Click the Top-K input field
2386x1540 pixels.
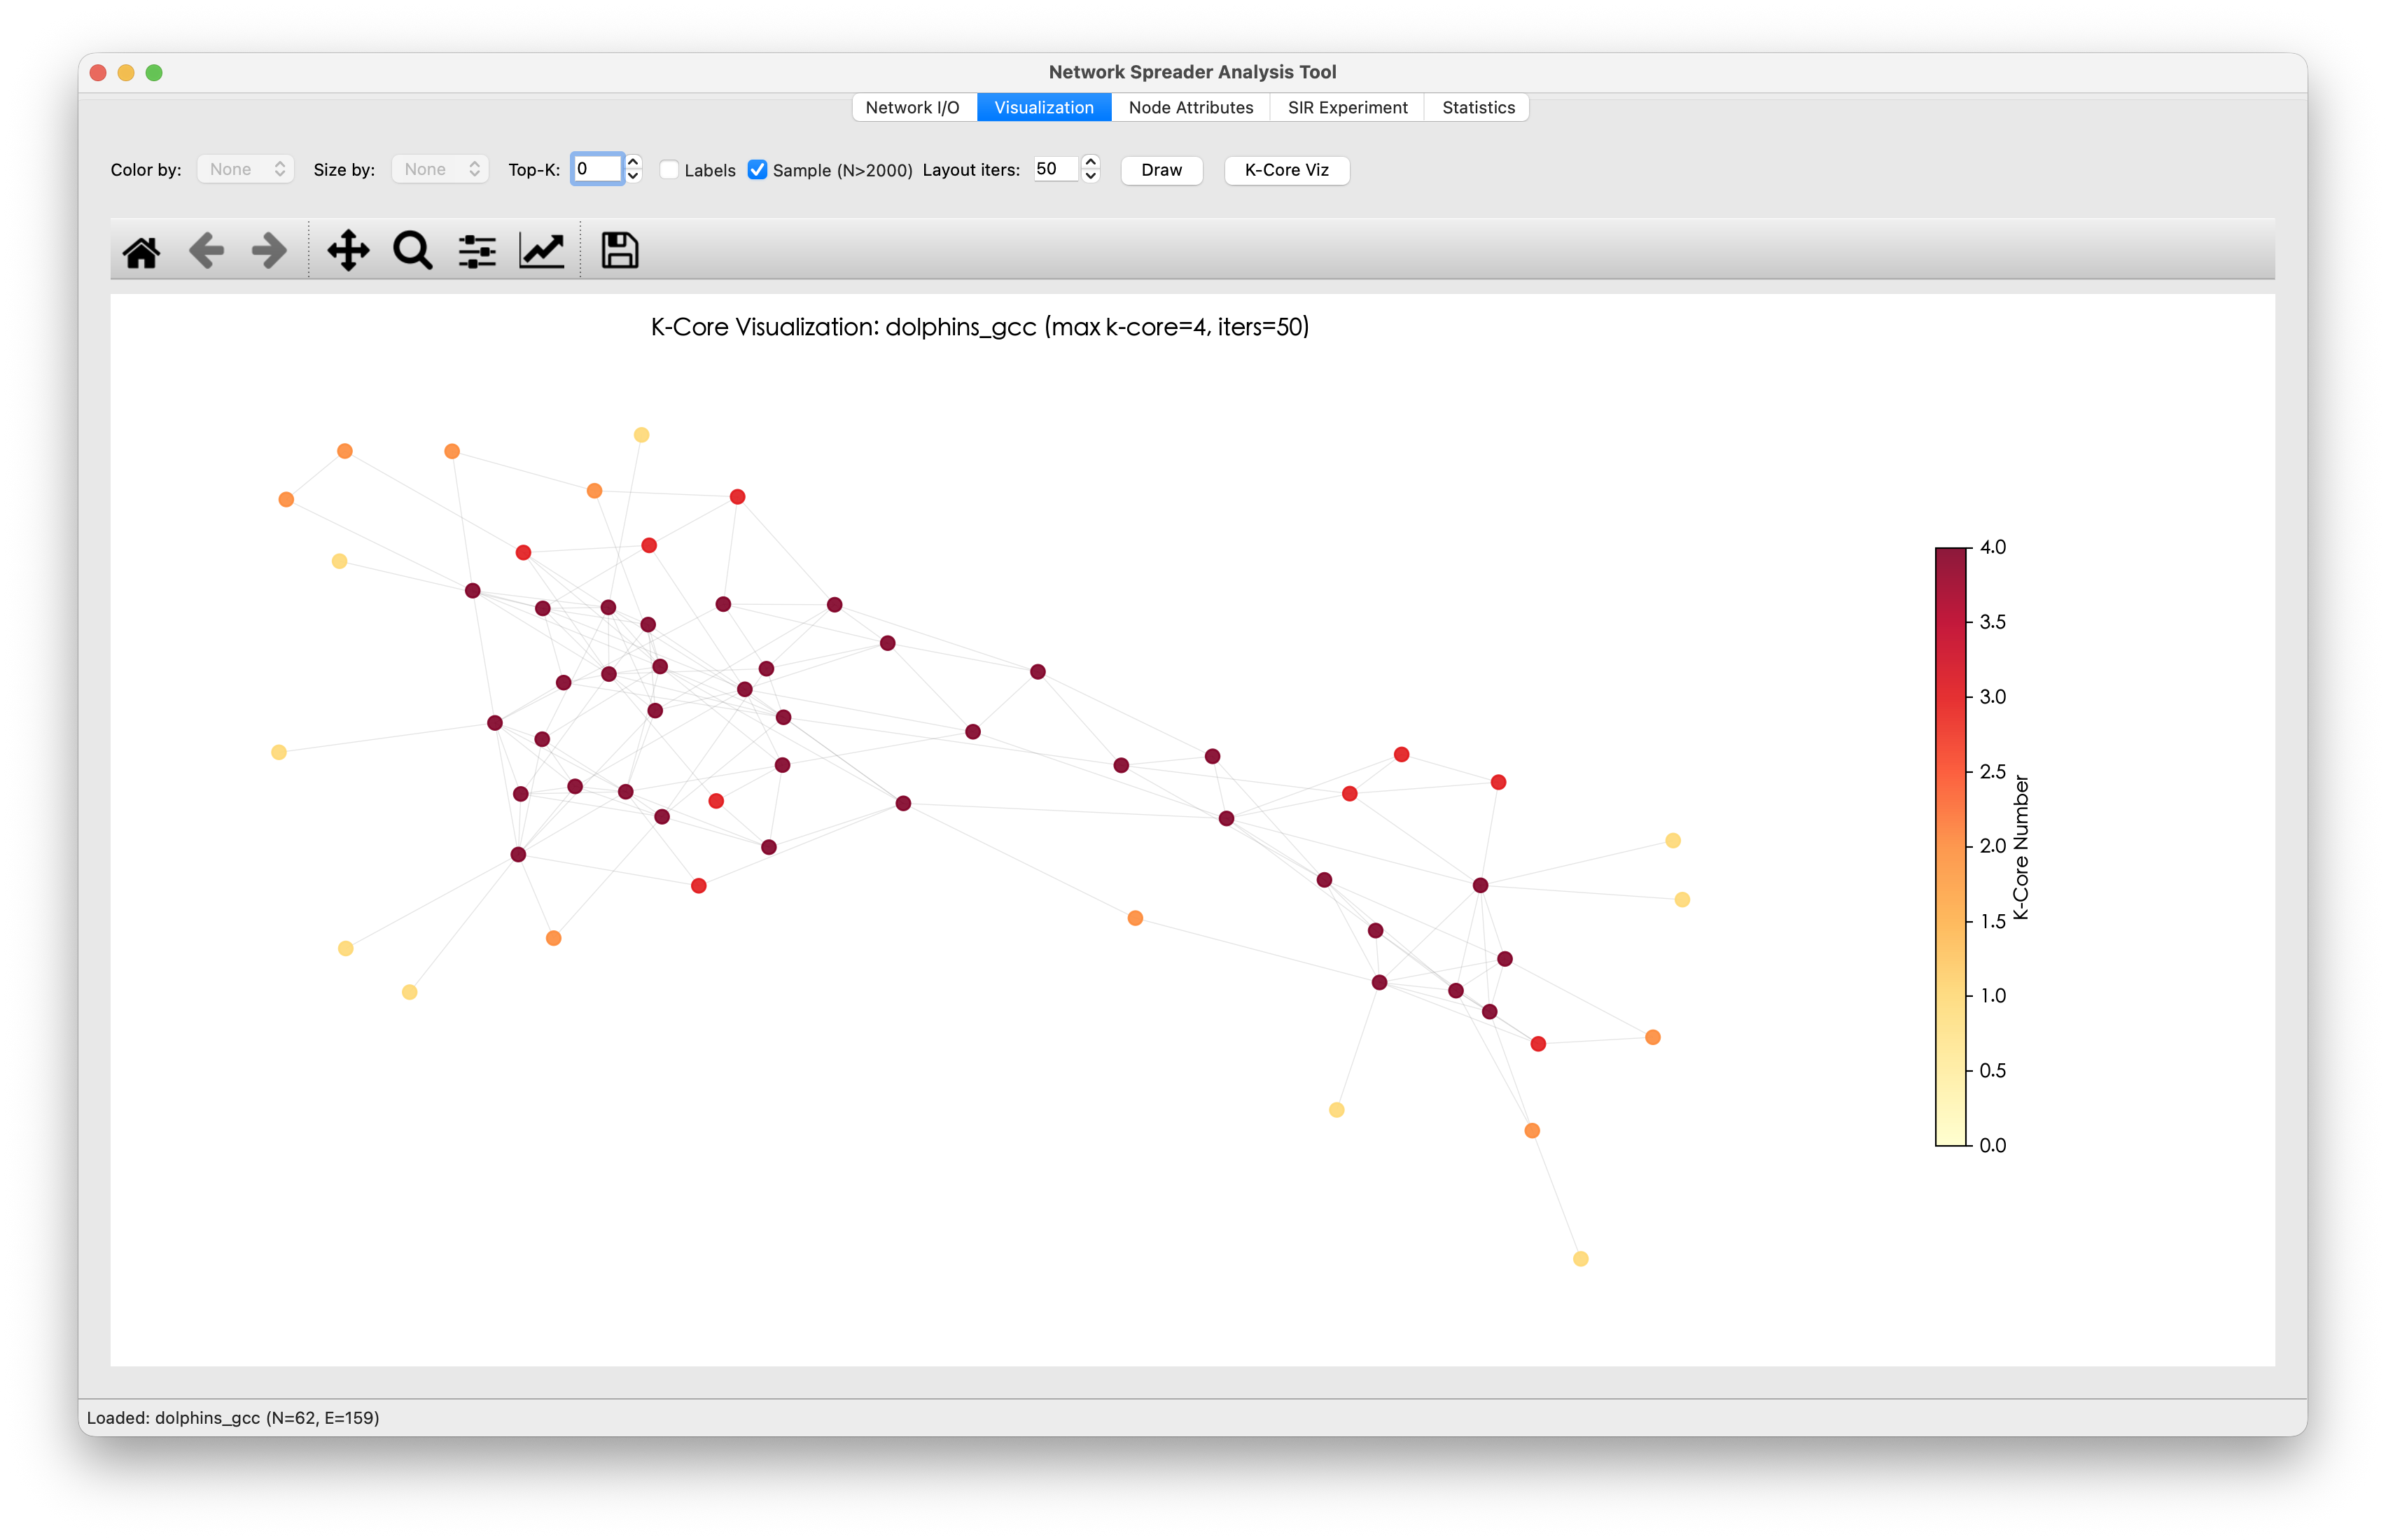coord(597,169)
